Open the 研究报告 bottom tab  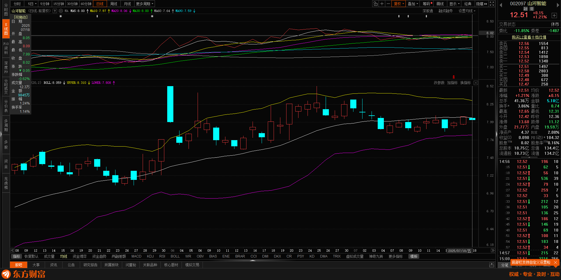pos(90,265)
